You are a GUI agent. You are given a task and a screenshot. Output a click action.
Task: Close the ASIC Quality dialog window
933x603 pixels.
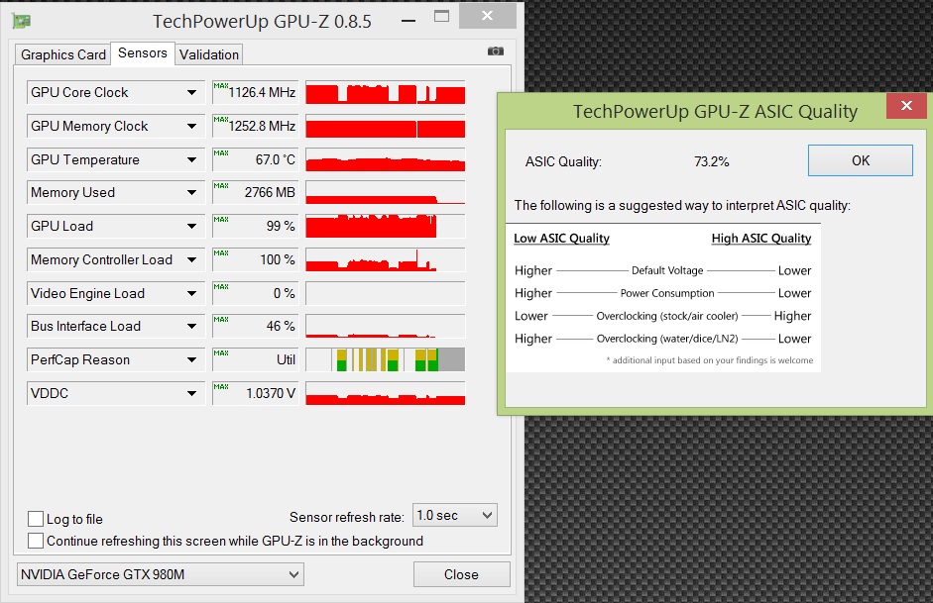pyautogui.click(x=906, y=106)
